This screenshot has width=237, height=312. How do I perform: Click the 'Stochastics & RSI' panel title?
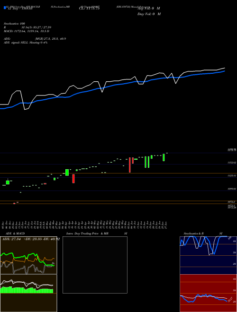pyautogui.click(x=203, y=234)
